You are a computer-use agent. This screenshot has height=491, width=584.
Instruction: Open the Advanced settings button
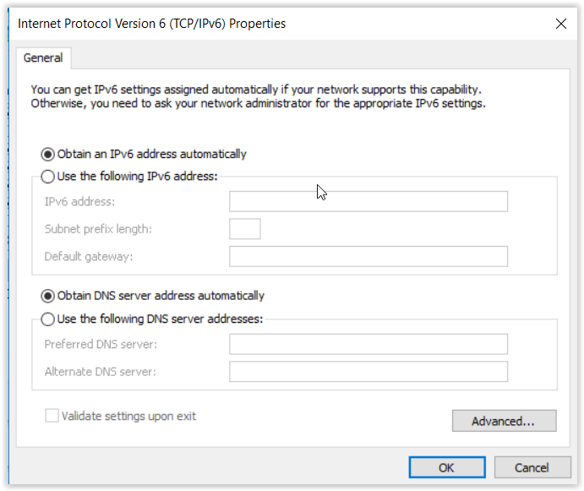pyautogui.click(x=504, y=421)
